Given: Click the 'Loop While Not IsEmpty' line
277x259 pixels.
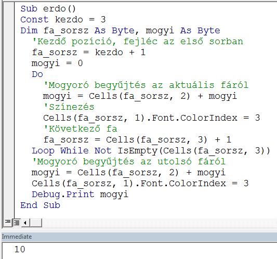Looking at the screenshot, I should [x=151, y=151].
